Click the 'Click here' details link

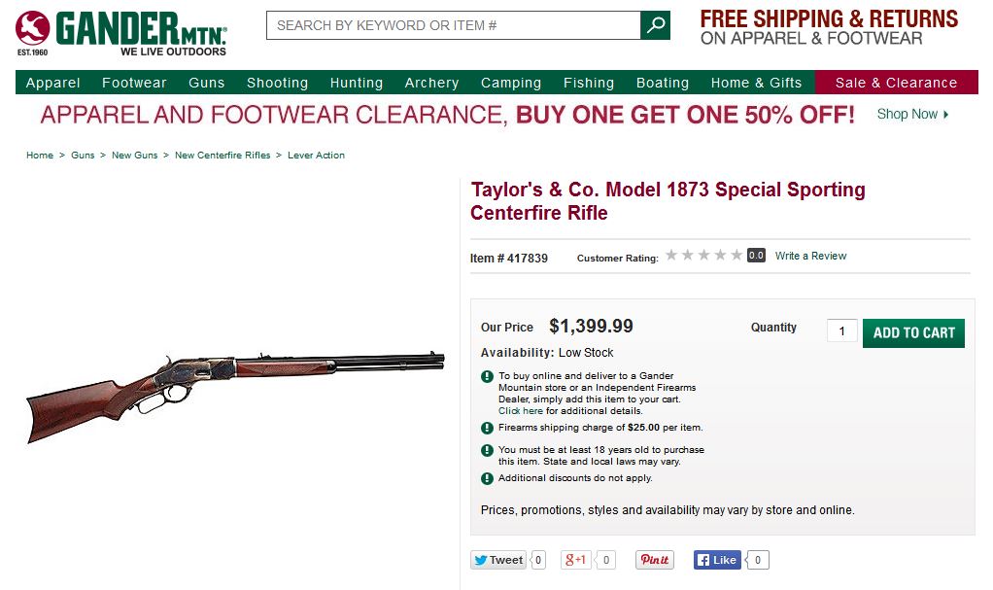pyautogui.click(x=521, y=411)
